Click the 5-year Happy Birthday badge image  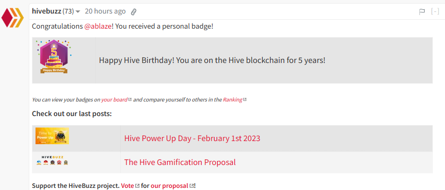pos(54,57)
